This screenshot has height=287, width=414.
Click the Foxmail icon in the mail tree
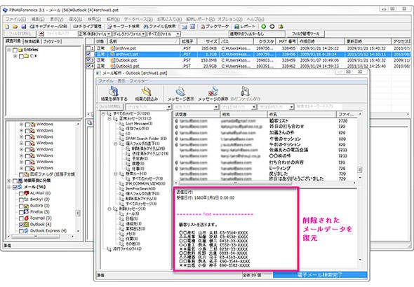coord(27,218)
